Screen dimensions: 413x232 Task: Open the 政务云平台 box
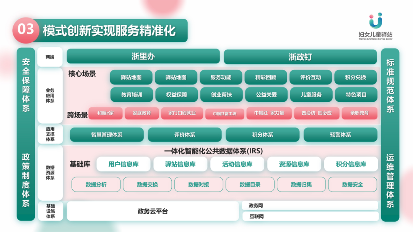153,211
